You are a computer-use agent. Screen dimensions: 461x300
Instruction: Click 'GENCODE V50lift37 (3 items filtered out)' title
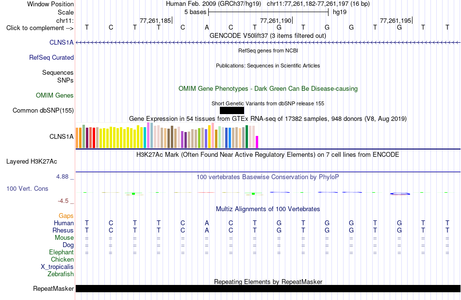coord(267,35)
